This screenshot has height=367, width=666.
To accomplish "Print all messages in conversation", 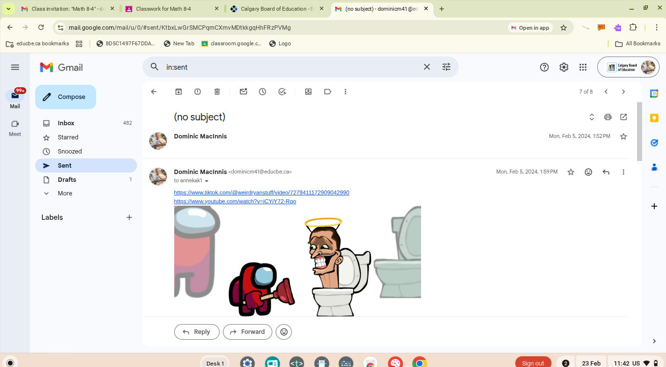I will click(607, 117).
